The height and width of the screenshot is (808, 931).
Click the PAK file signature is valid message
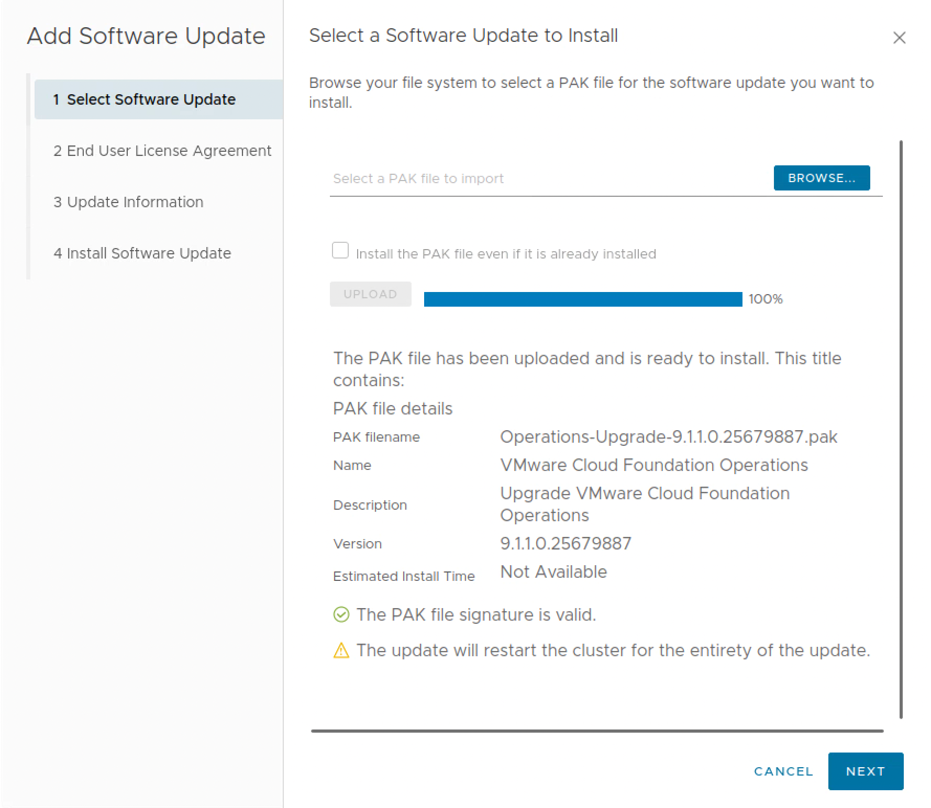[x=476, y=614]
